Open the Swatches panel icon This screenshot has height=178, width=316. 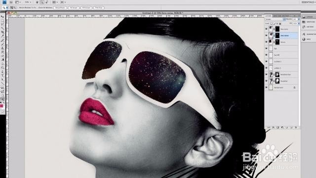click(304, 22)
